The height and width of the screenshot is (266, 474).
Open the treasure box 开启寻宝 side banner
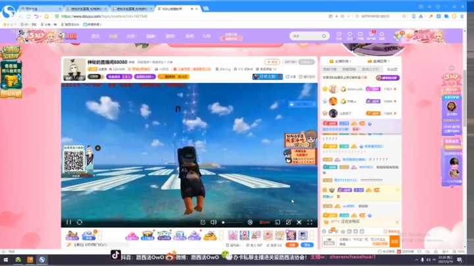pyautogui.click(x=11, y=94)
